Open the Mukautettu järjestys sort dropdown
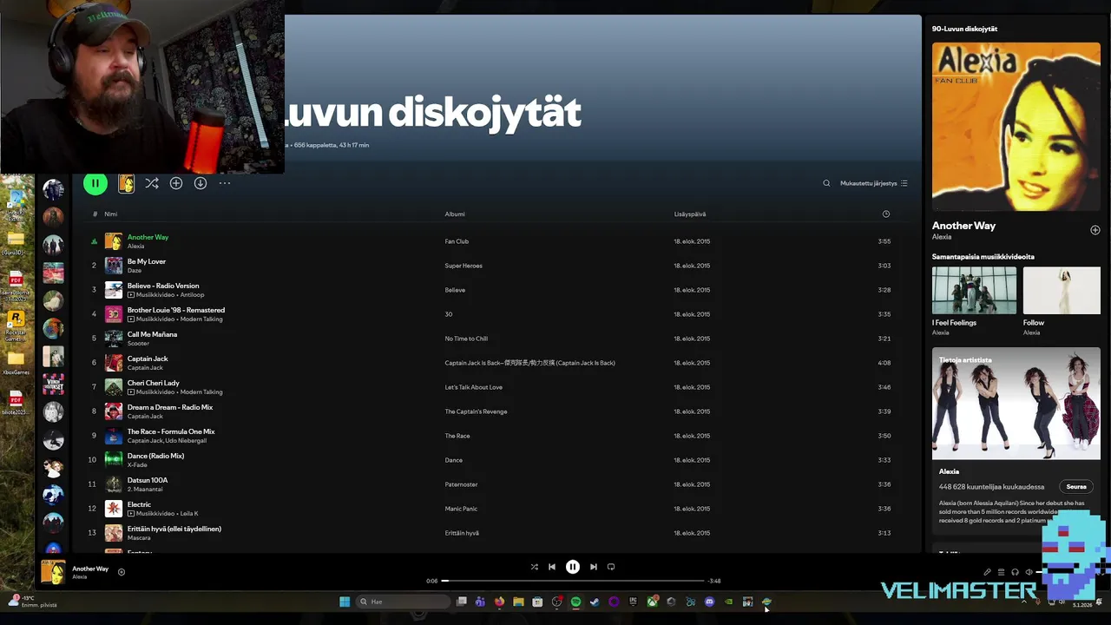Screen dimensions: 1111x625 pos(874,183)
